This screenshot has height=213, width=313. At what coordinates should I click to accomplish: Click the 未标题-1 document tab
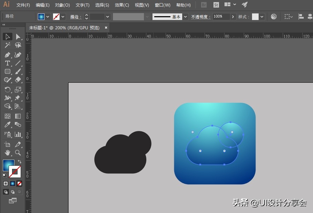click(65, 28)
